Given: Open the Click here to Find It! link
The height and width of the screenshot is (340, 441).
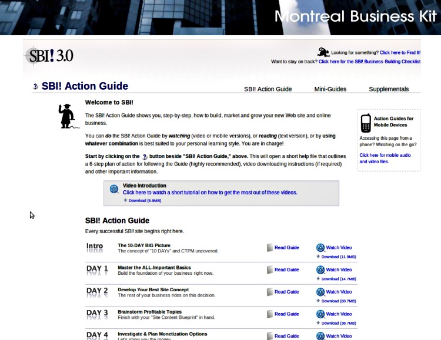Looking at the screenshot, I should coord(400,52).
